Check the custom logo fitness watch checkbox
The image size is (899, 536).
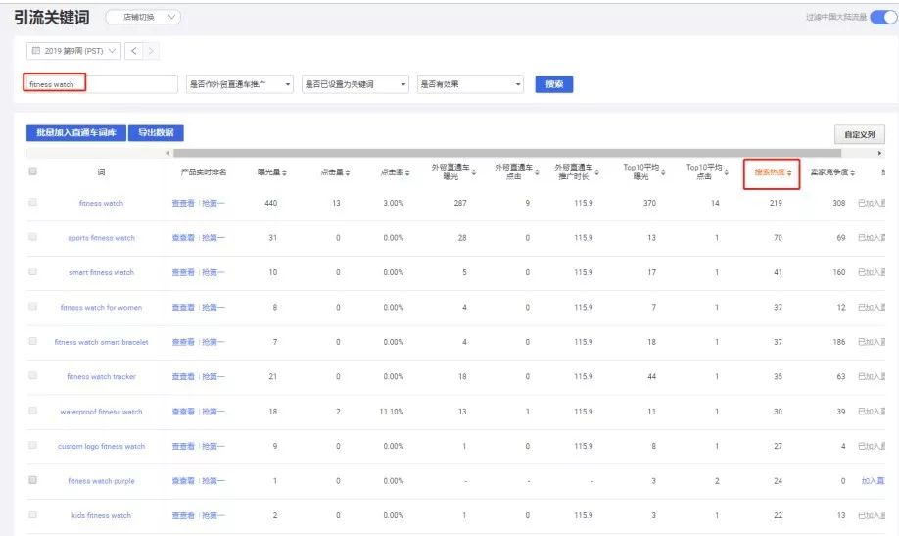click(32, 445)
